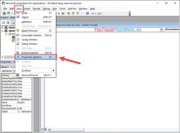Image resolution: width=180 pixels, height=133 pixels.
Task: Click DisplayRightToLeft False value
Action: (24, 81)
